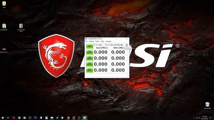The height and width of the screenshot is (120, 214).
Task: Open the taskbar clock and date
Action: tap(204, 118)
